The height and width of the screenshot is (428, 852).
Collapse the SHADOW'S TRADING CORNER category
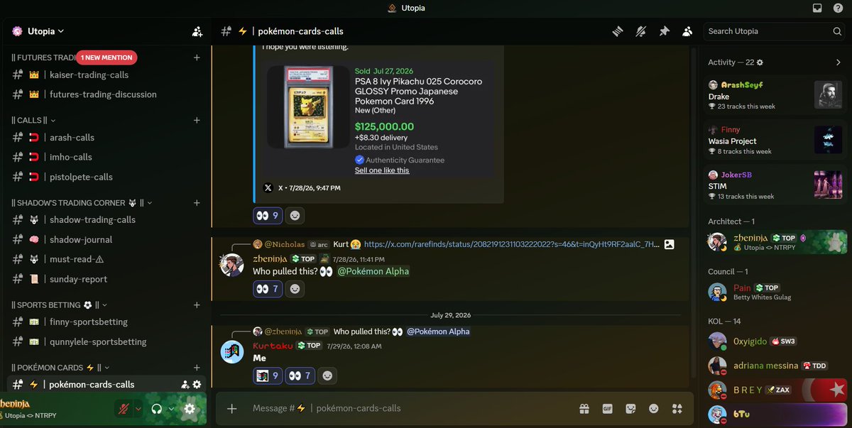click(82, 203)
